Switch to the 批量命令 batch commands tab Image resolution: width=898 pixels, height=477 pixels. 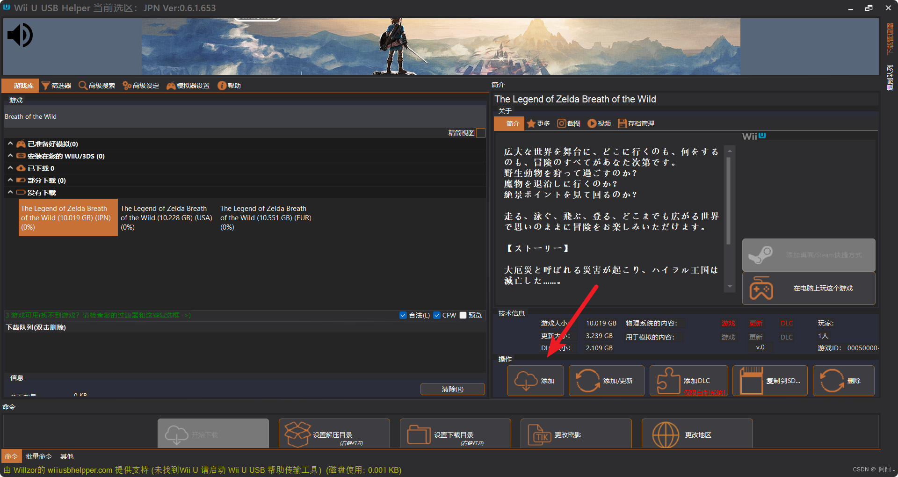pyautogui.click(x=39, y=456)
